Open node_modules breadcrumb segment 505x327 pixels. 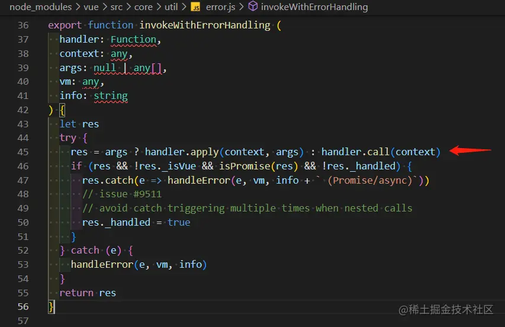point(41,7)
